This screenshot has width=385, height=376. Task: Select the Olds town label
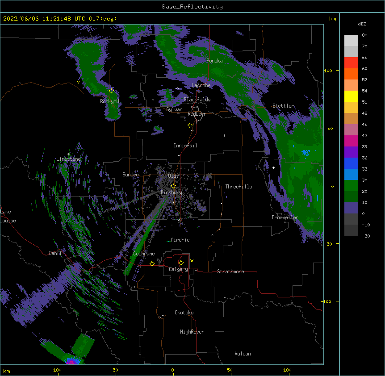(173, 176)
